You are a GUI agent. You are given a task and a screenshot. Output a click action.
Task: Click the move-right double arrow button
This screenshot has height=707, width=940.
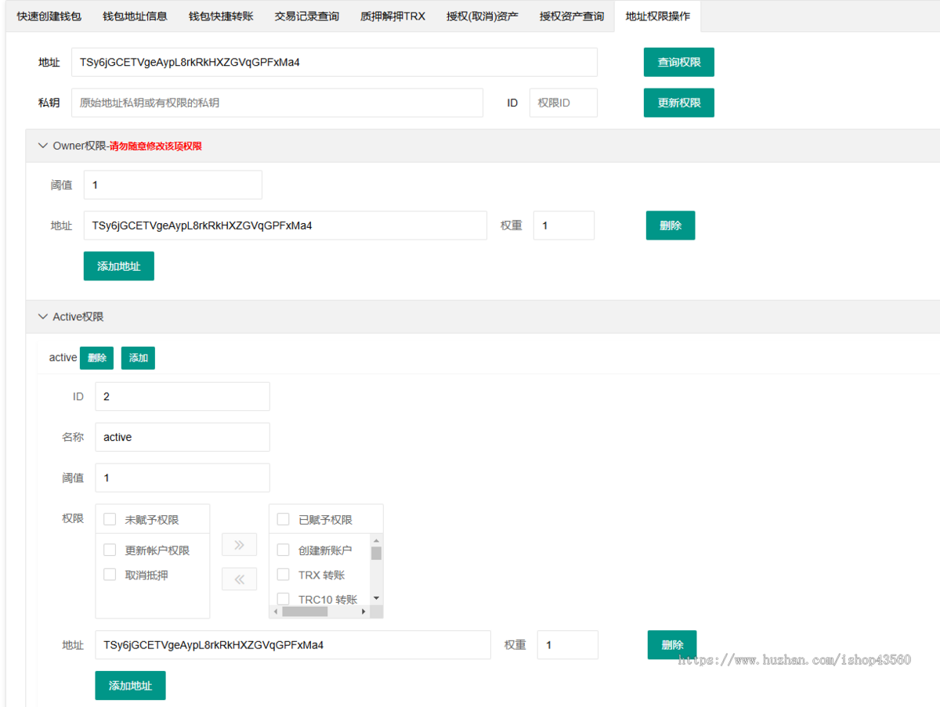(240, 545)
